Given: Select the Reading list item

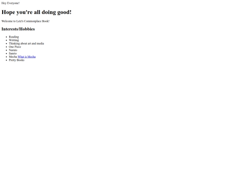Looking at the screenshot, I should click(14, 37).
